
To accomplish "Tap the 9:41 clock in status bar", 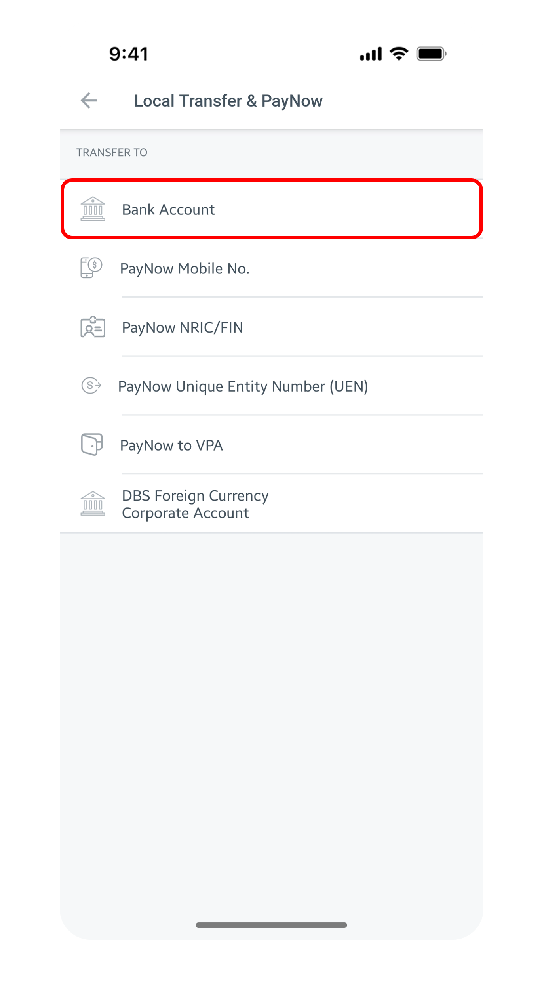I will (x=129, y=54).
